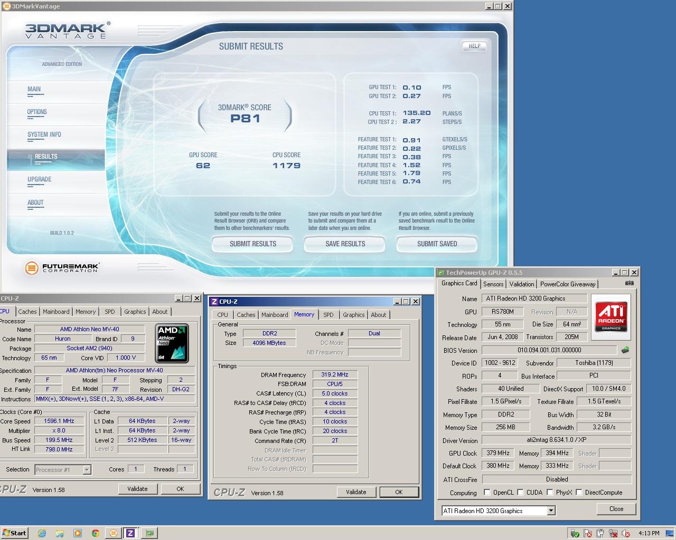The width and height of the screenshot is (676, 540).
Task: Launch Internet Explorer from taskbar
Action: point(42,533)
